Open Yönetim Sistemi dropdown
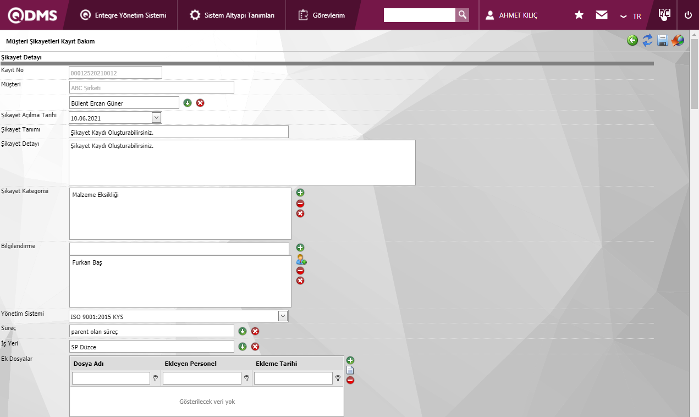 pos(283,316)
